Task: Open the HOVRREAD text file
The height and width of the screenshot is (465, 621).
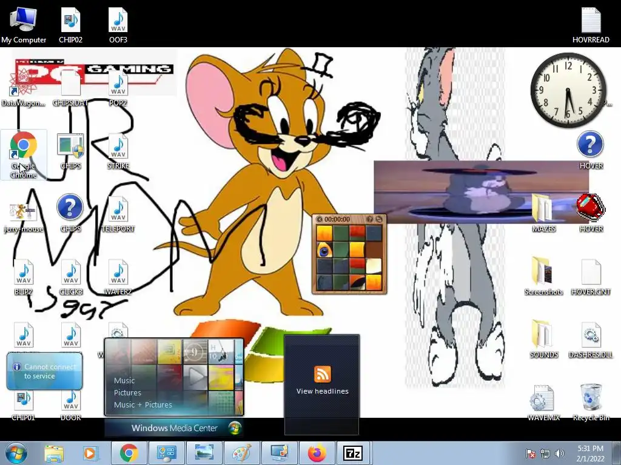Action: coord(591,24)
